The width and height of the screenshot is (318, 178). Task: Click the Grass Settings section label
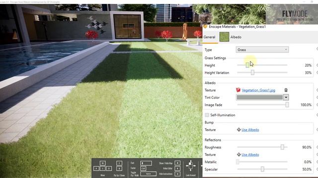coord(215,58)
